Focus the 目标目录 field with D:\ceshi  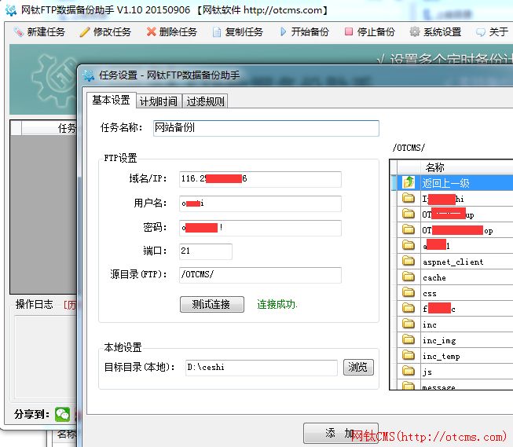click(262, 368)
